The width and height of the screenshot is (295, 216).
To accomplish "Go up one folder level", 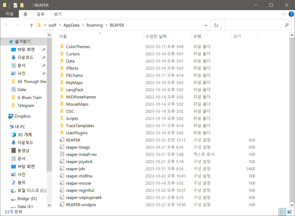I will click(32, 25).
